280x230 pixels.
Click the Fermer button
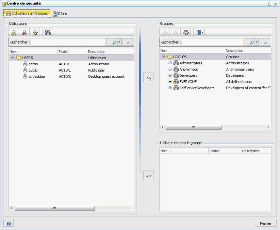click(x=266, y=223)
